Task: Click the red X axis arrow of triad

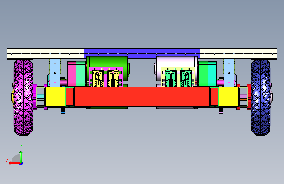Action: pyautogui.click(x=14, y=163)
